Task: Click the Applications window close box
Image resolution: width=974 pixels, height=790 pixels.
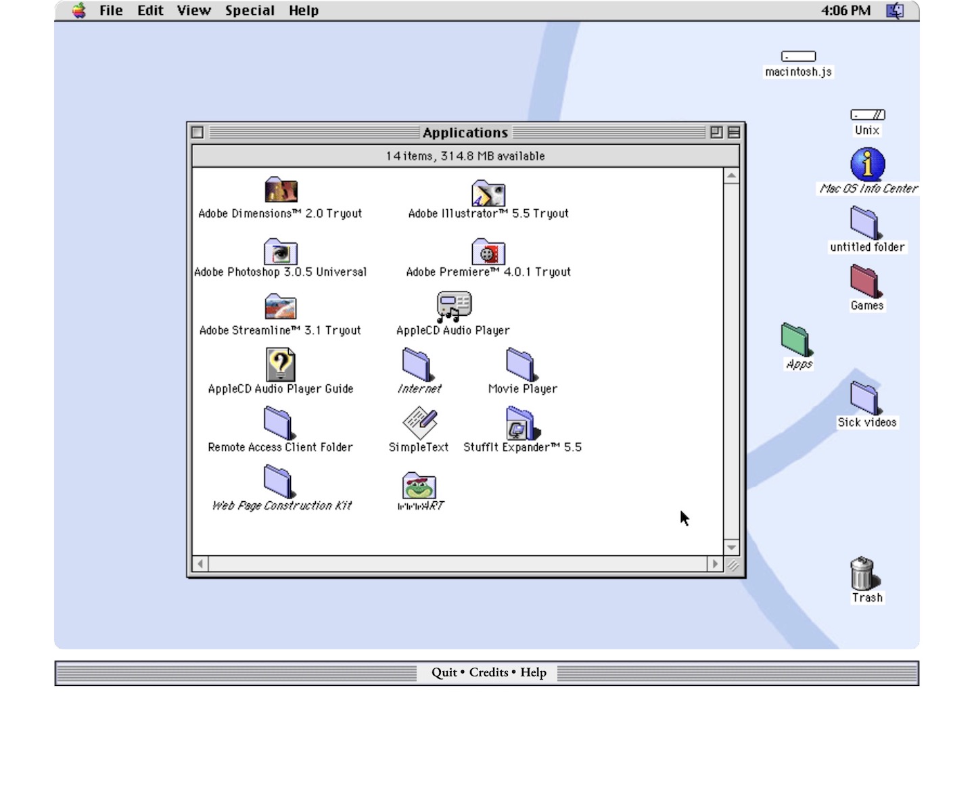Action: [x=198, y=133]
